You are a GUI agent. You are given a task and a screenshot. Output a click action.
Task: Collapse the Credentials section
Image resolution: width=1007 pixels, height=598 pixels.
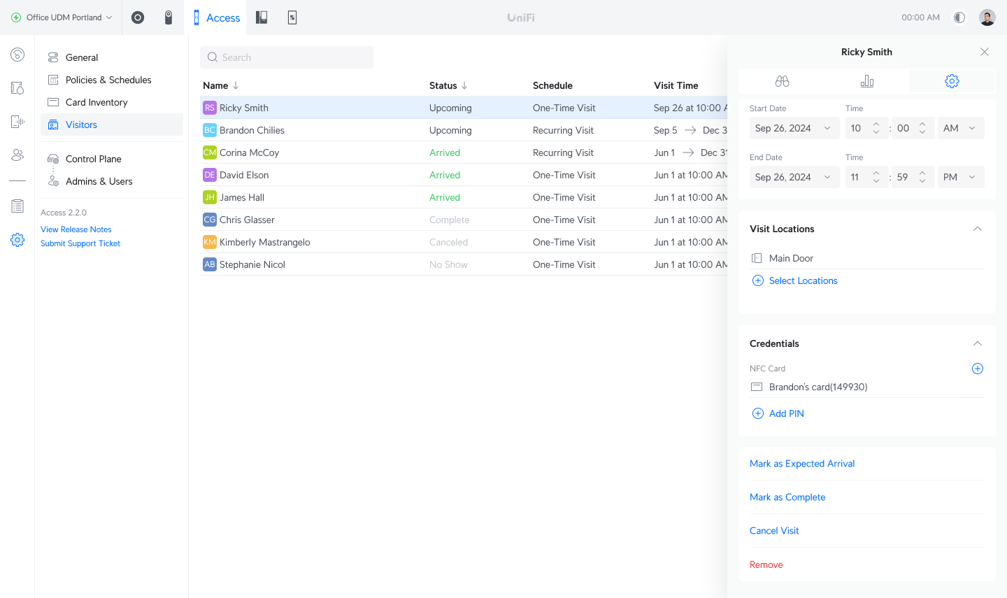click(978, 343)
